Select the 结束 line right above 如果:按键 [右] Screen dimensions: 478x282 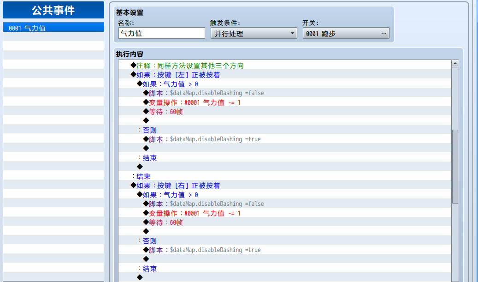pos(285,176)
